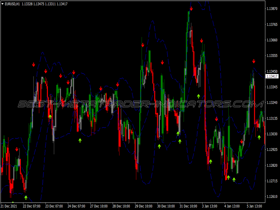Select the red sell arrow at the 31 Dec peak
Viewport: 280px width, 210px height.
click(x=191, y=9)
